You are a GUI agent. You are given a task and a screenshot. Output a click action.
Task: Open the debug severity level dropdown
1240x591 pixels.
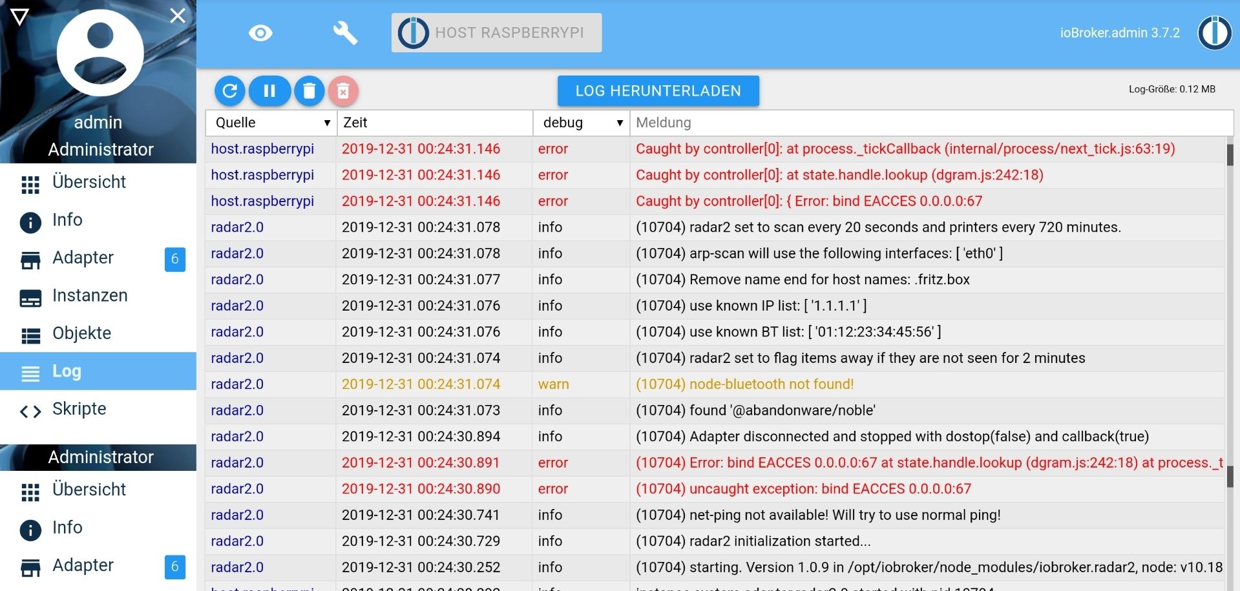(x=582, y=123)
